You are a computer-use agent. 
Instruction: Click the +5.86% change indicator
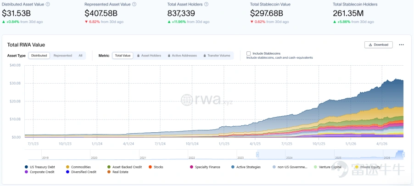341,22
